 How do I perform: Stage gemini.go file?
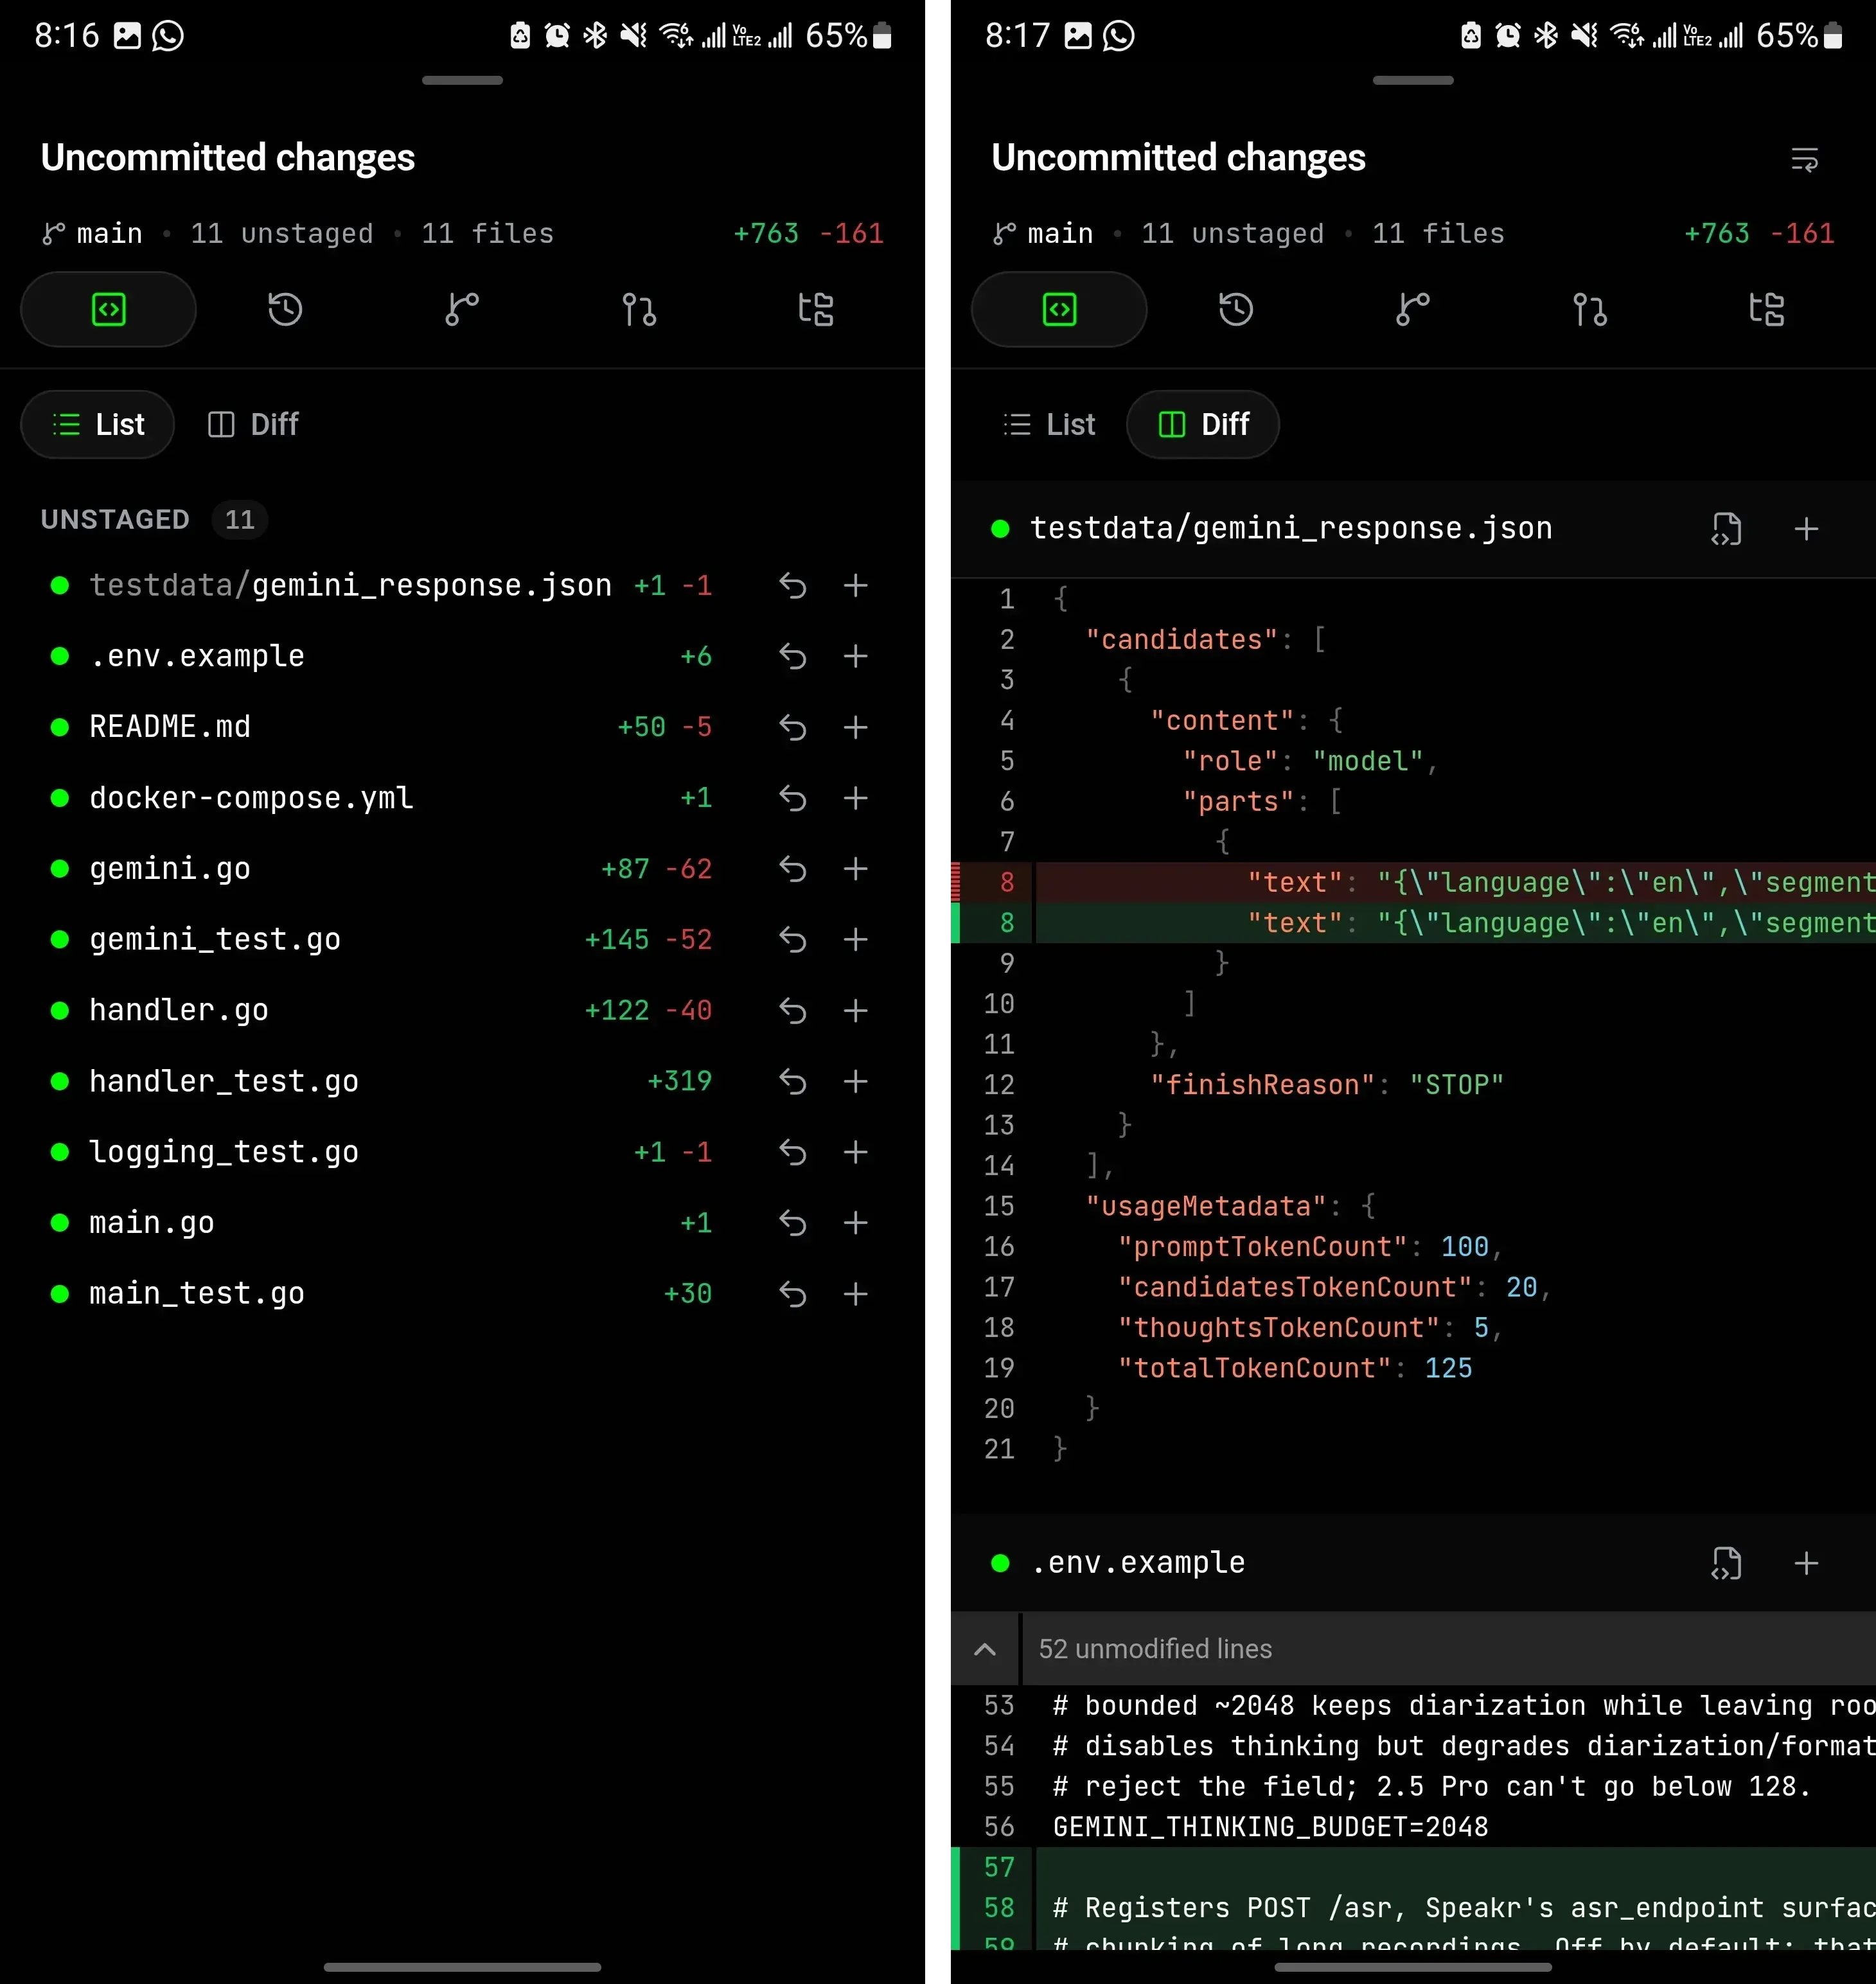point(855,869)
